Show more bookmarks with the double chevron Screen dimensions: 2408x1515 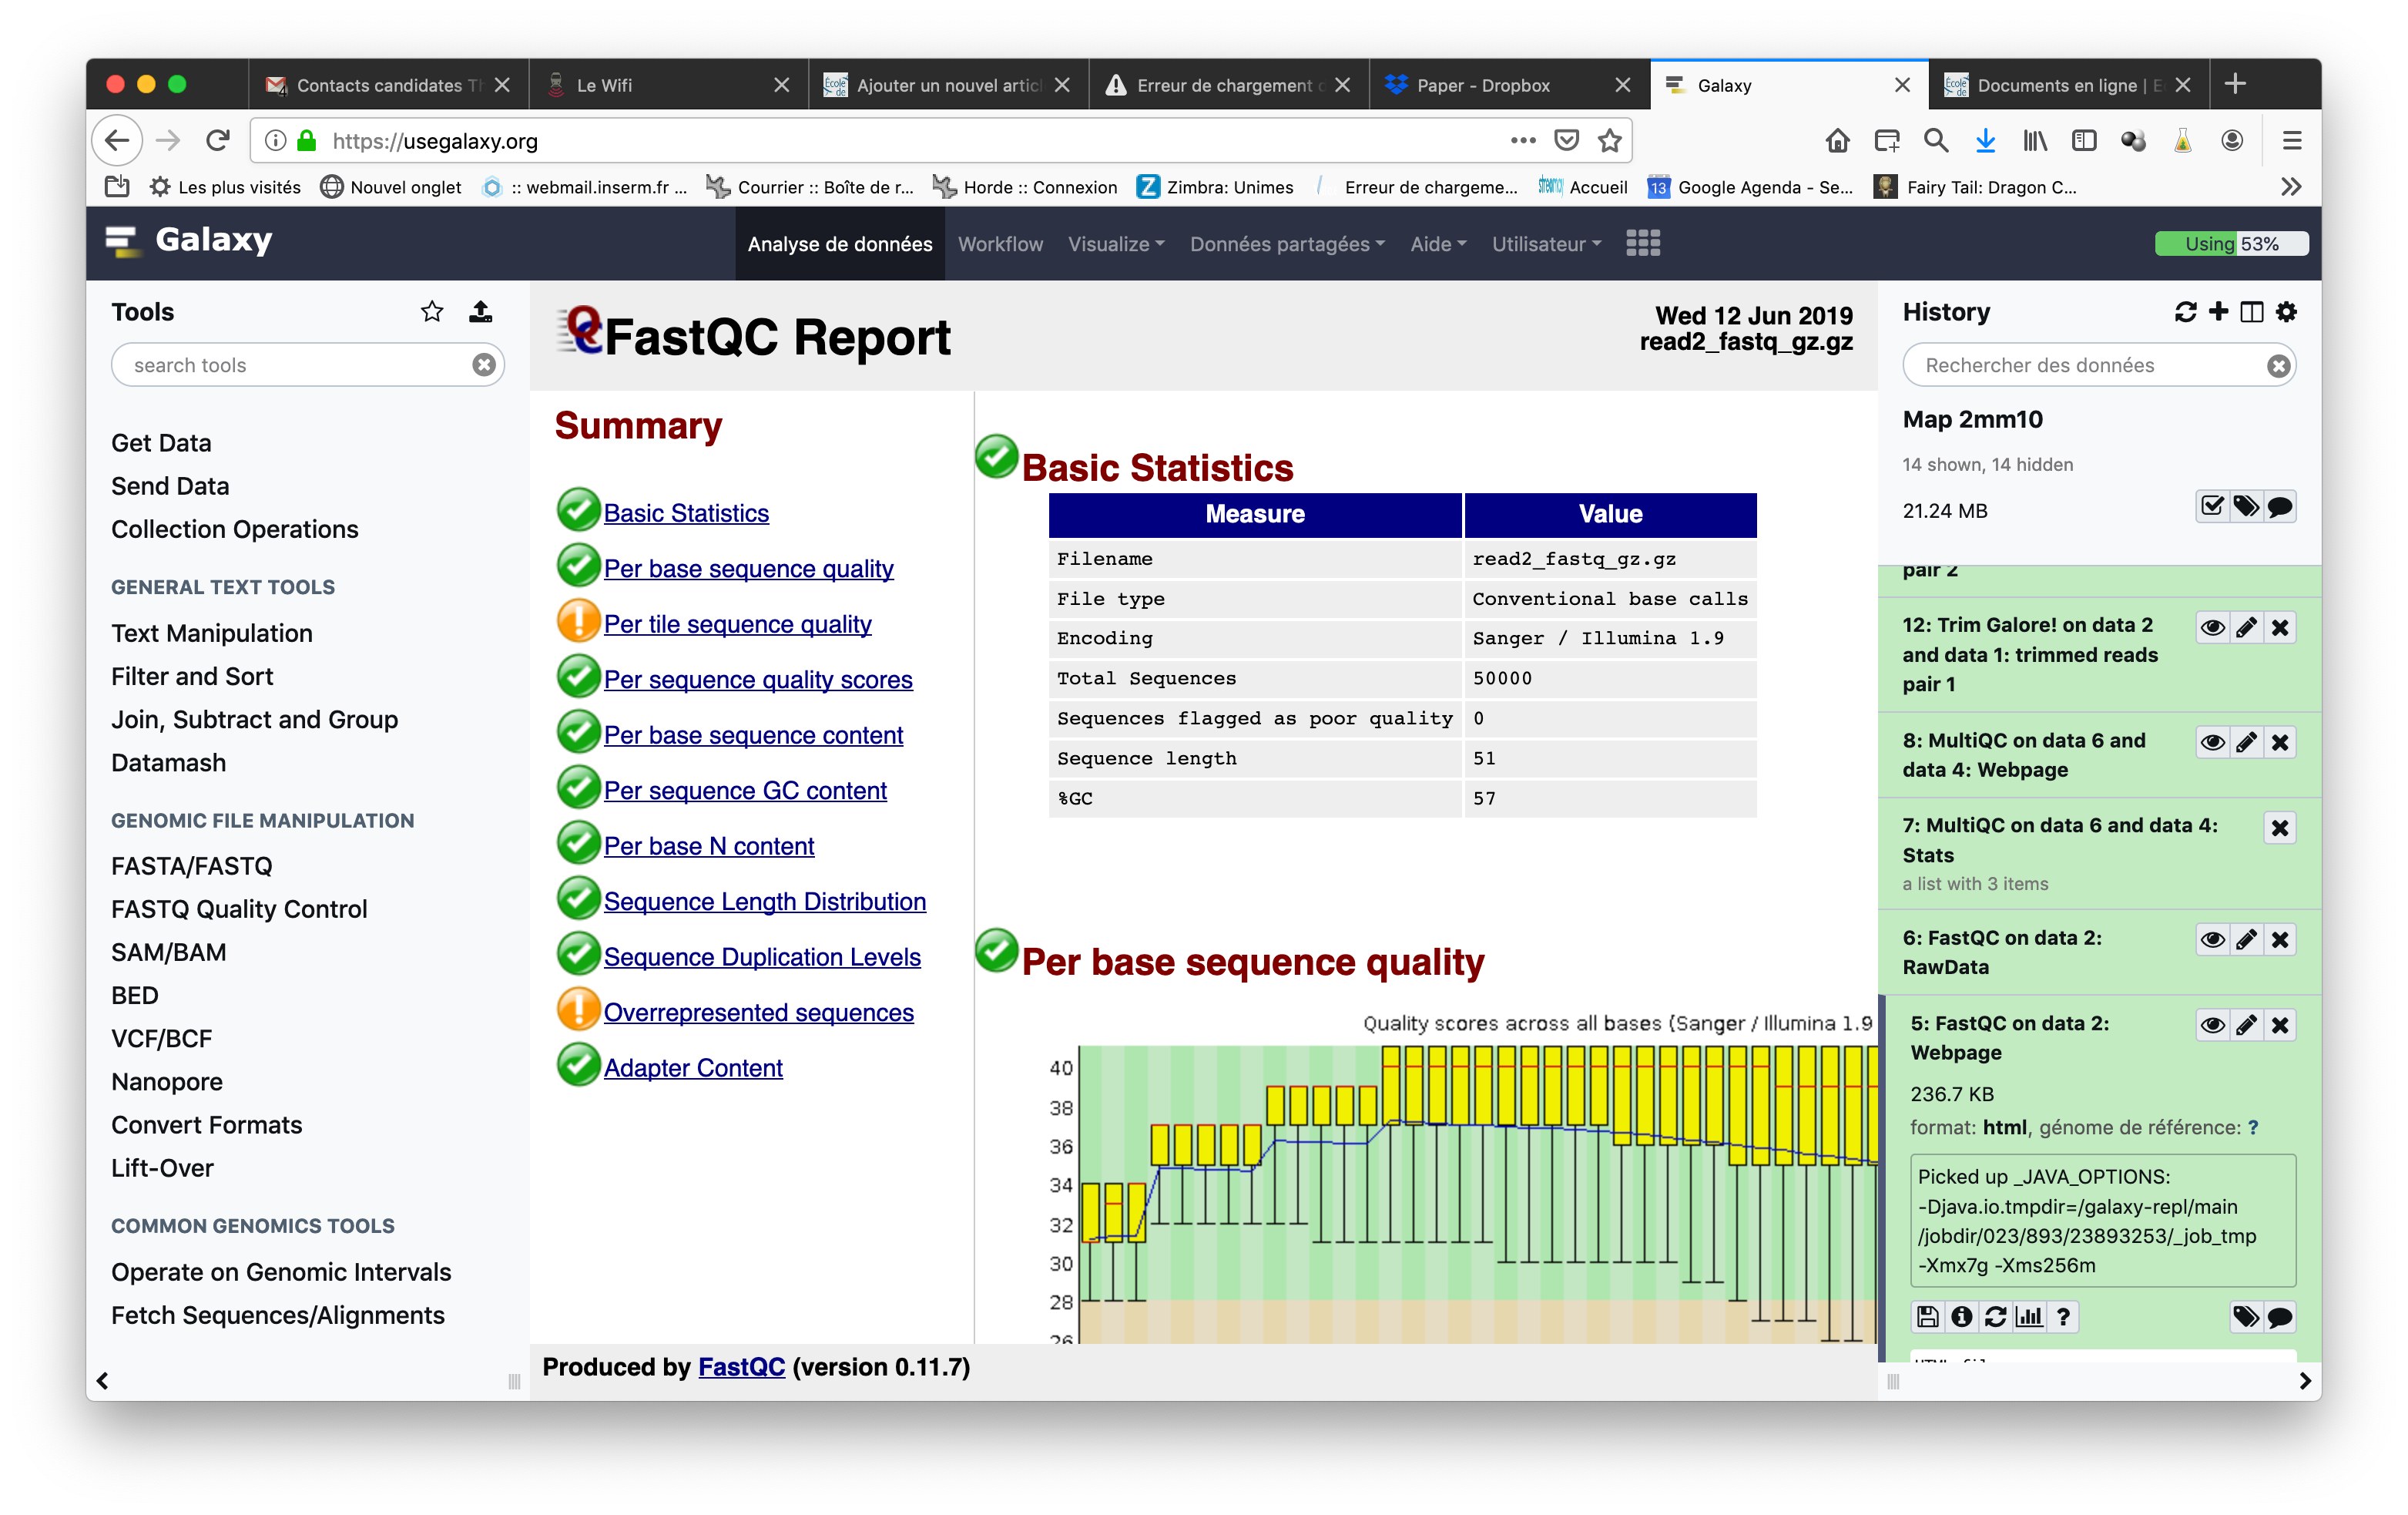coord(2291,187)
